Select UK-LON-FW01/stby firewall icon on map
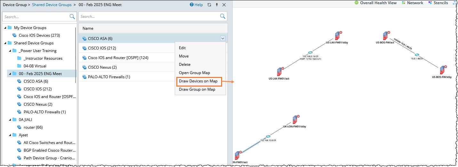The width and height of the screenshot is (458, 167). (x=294, y=120)
